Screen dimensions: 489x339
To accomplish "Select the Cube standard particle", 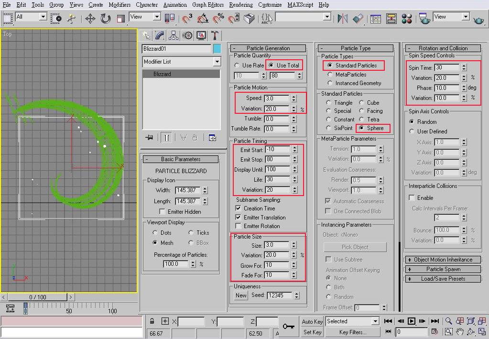I will point(361,103).
